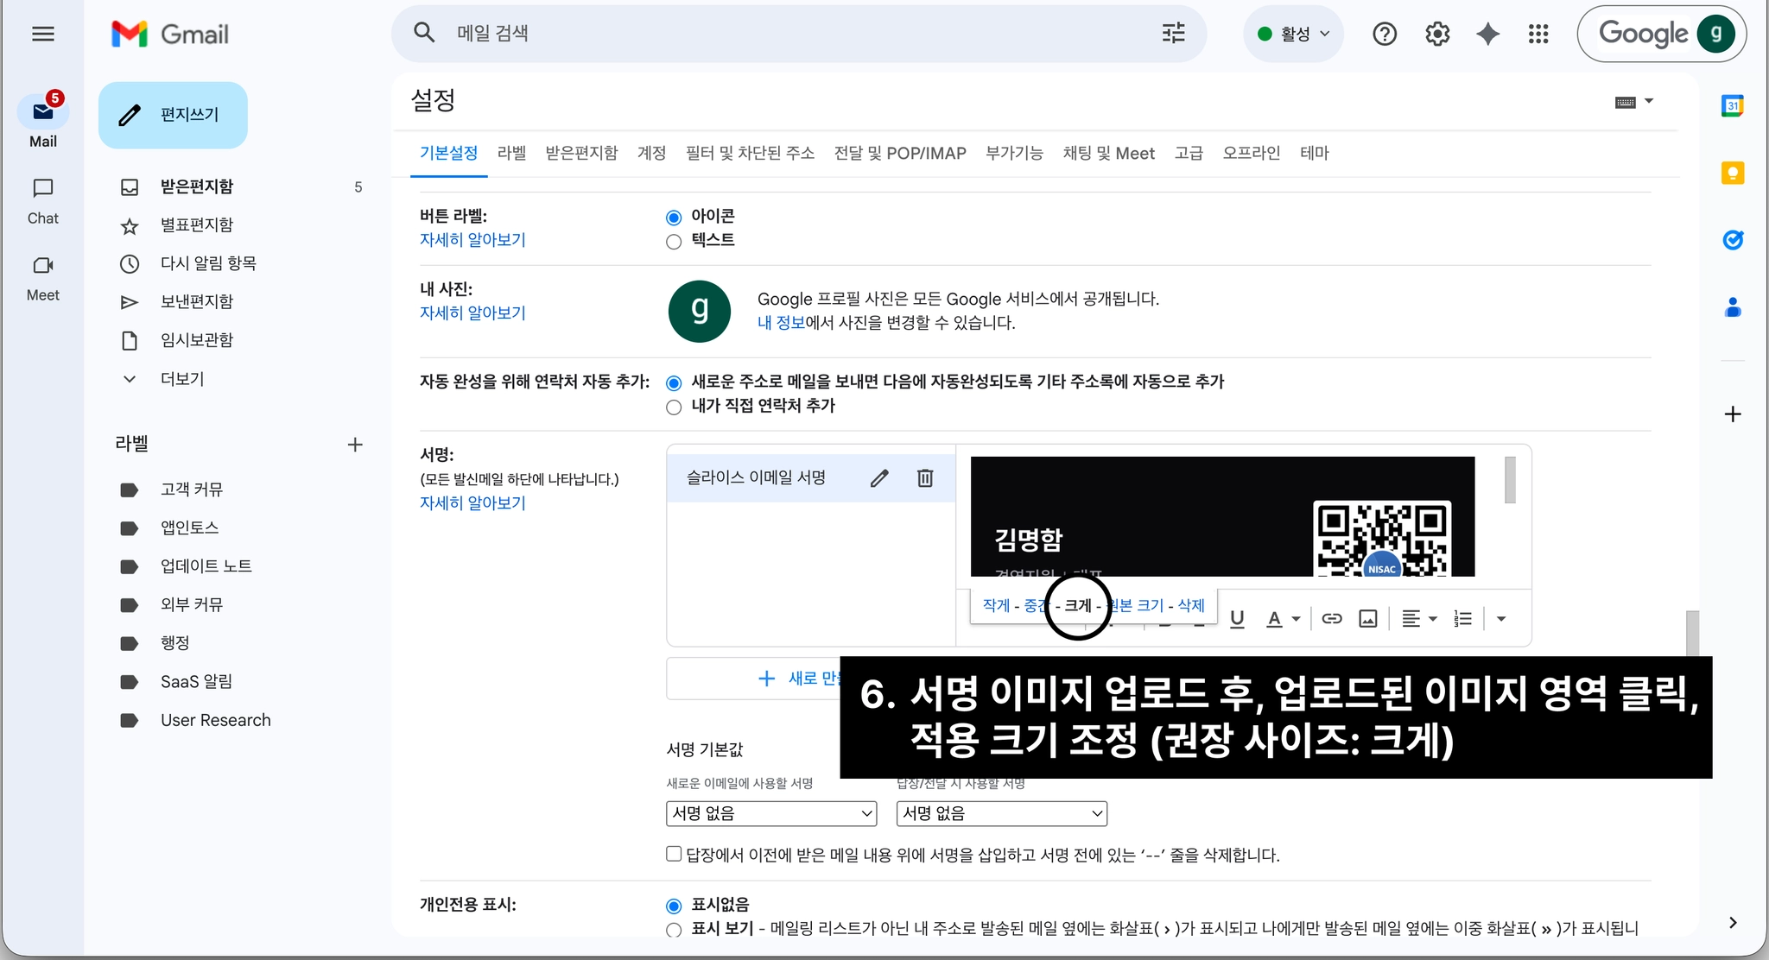Expand 더보기 in the left sidebar
The height and width of the screenshot is (960, 1769).
coord(181,379)
